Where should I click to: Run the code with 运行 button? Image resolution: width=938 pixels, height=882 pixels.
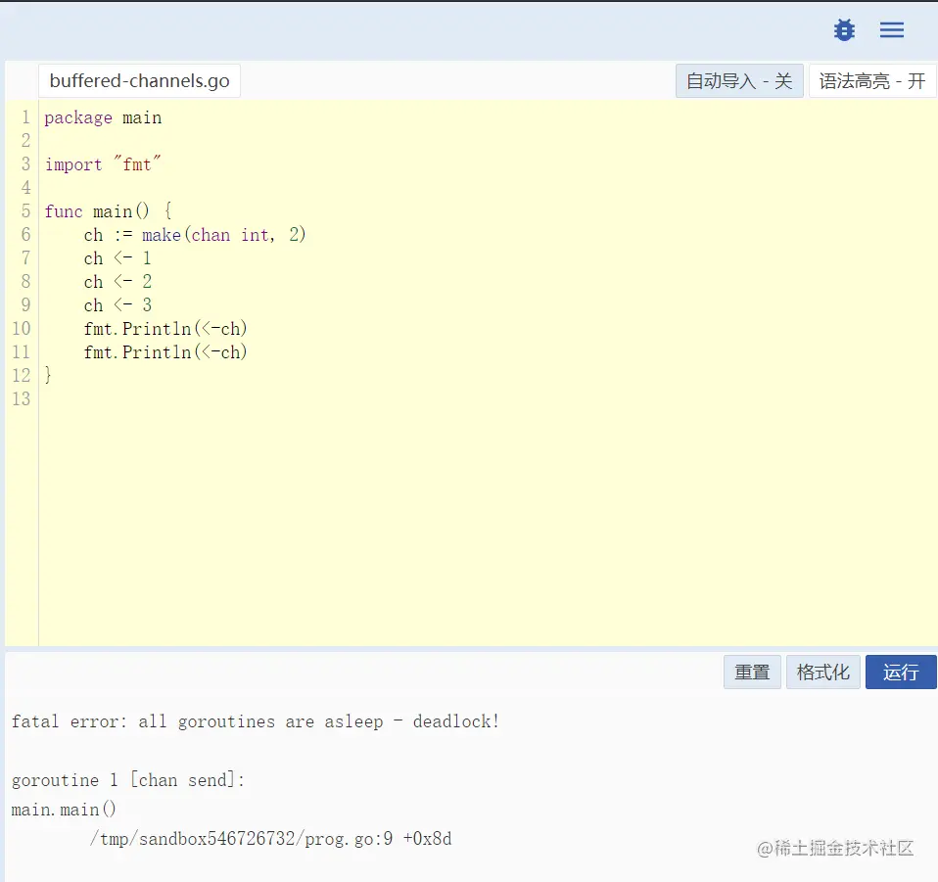click(901, 673)
